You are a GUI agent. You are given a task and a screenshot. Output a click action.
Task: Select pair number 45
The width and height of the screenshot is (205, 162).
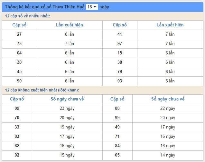coord(19,72)
